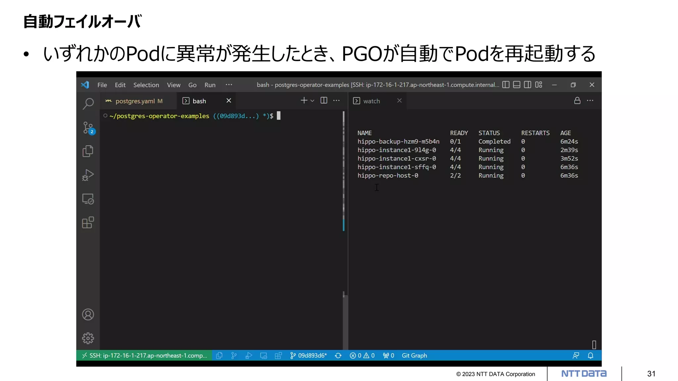Click status bar extensions icon
This screenshot has height=381, width=678.
coord(278,356)
